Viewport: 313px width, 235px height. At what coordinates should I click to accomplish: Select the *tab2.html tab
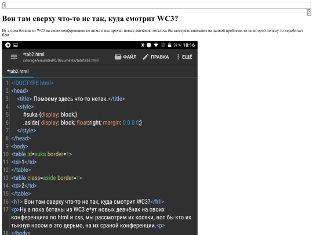18,71
